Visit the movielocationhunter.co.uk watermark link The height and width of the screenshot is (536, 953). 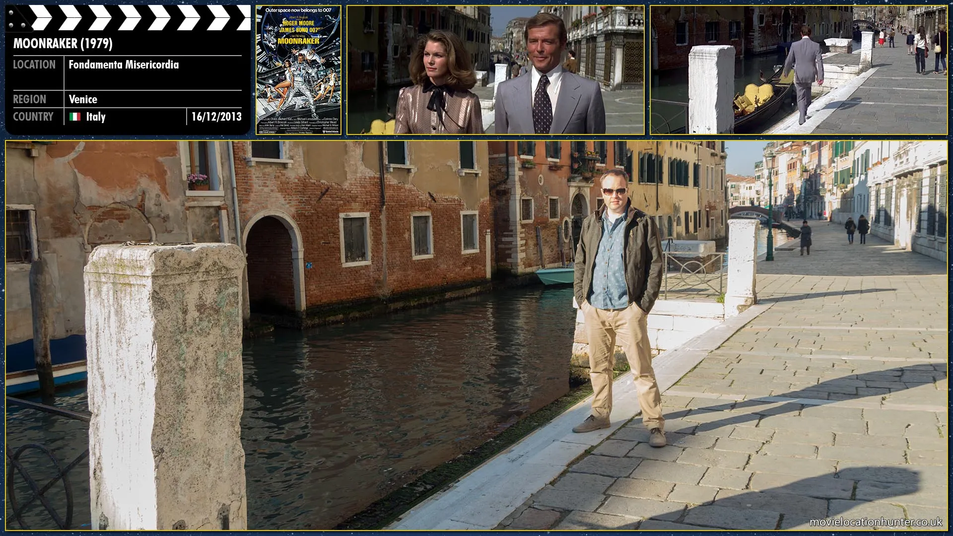876,522
